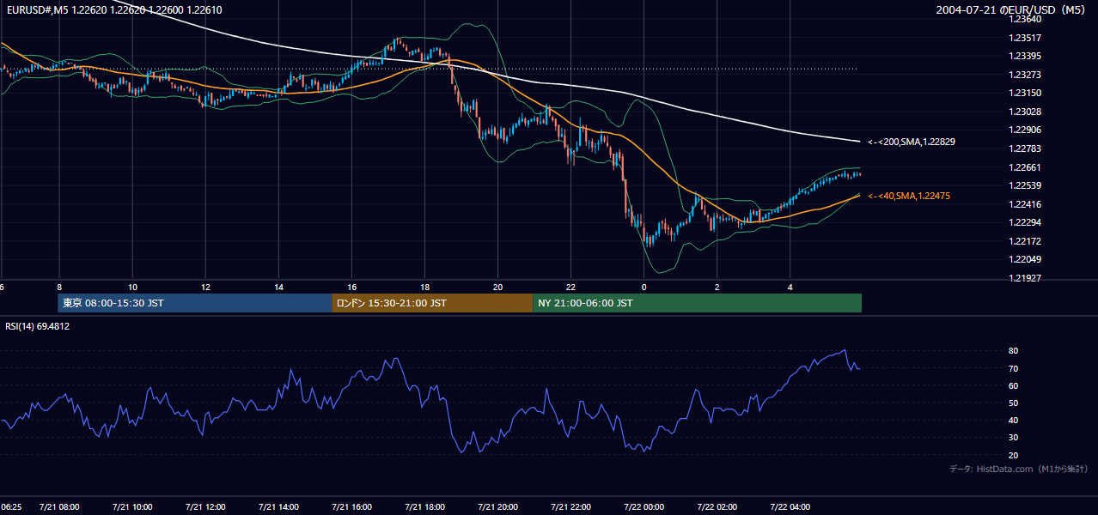Click the 7/21 10:00 bottom time label
1098x515 pixels.
[132, 507]
